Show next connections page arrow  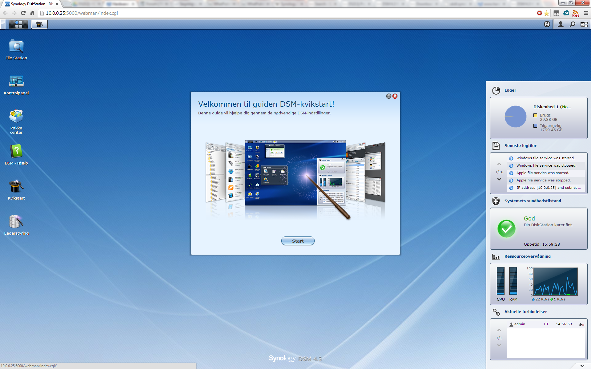(499, 345)
